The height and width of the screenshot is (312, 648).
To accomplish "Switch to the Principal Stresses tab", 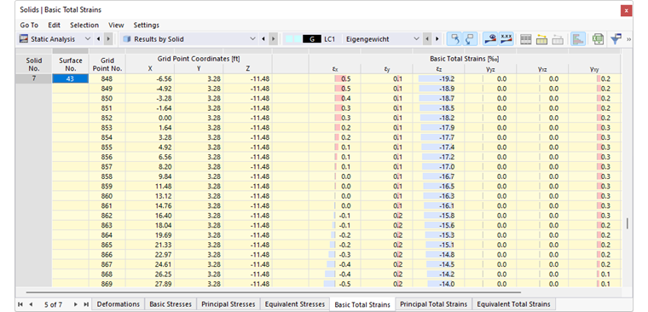I will click(x=229, y=304).
